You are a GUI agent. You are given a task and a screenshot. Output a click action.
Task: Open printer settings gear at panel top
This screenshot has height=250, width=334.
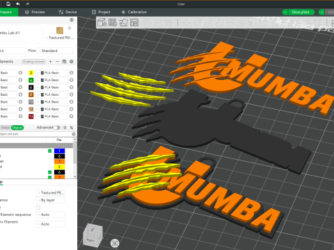[72, 20]
